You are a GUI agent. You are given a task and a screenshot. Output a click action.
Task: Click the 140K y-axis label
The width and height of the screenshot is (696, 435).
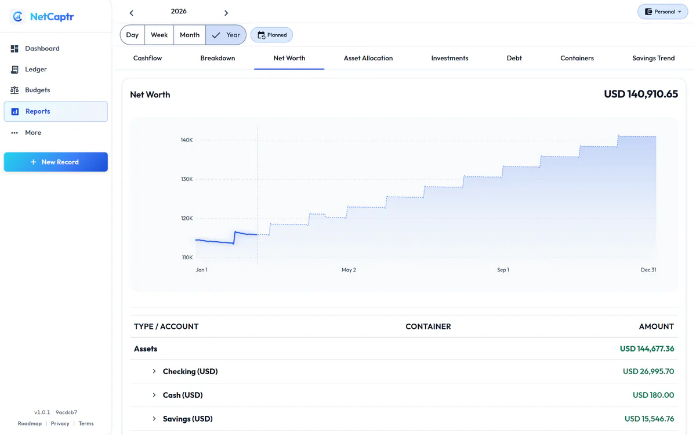pos(187,140)
